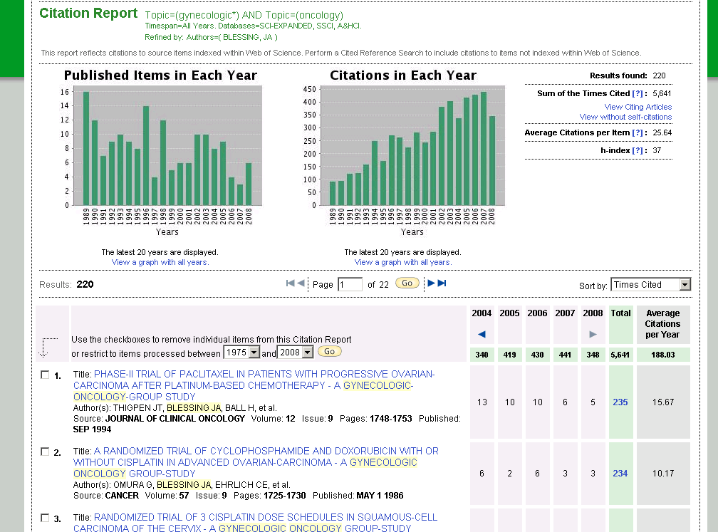Click the Go button next to year range
This screenshot has height=532, width=718.
[330, 352]
